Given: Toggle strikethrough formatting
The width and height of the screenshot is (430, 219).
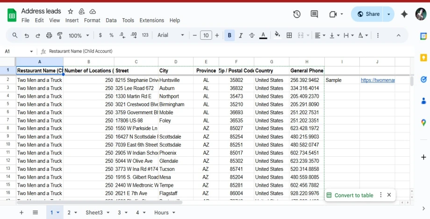Looking at the screenshot, I should pyautogui.click(x=252, y=35).
